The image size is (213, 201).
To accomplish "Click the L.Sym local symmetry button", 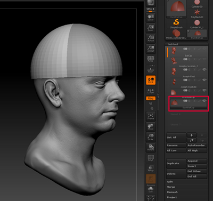I will pos(151,91).
